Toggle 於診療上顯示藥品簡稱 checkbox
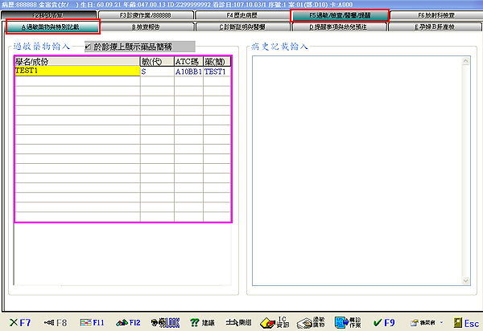 click(89, 47)
